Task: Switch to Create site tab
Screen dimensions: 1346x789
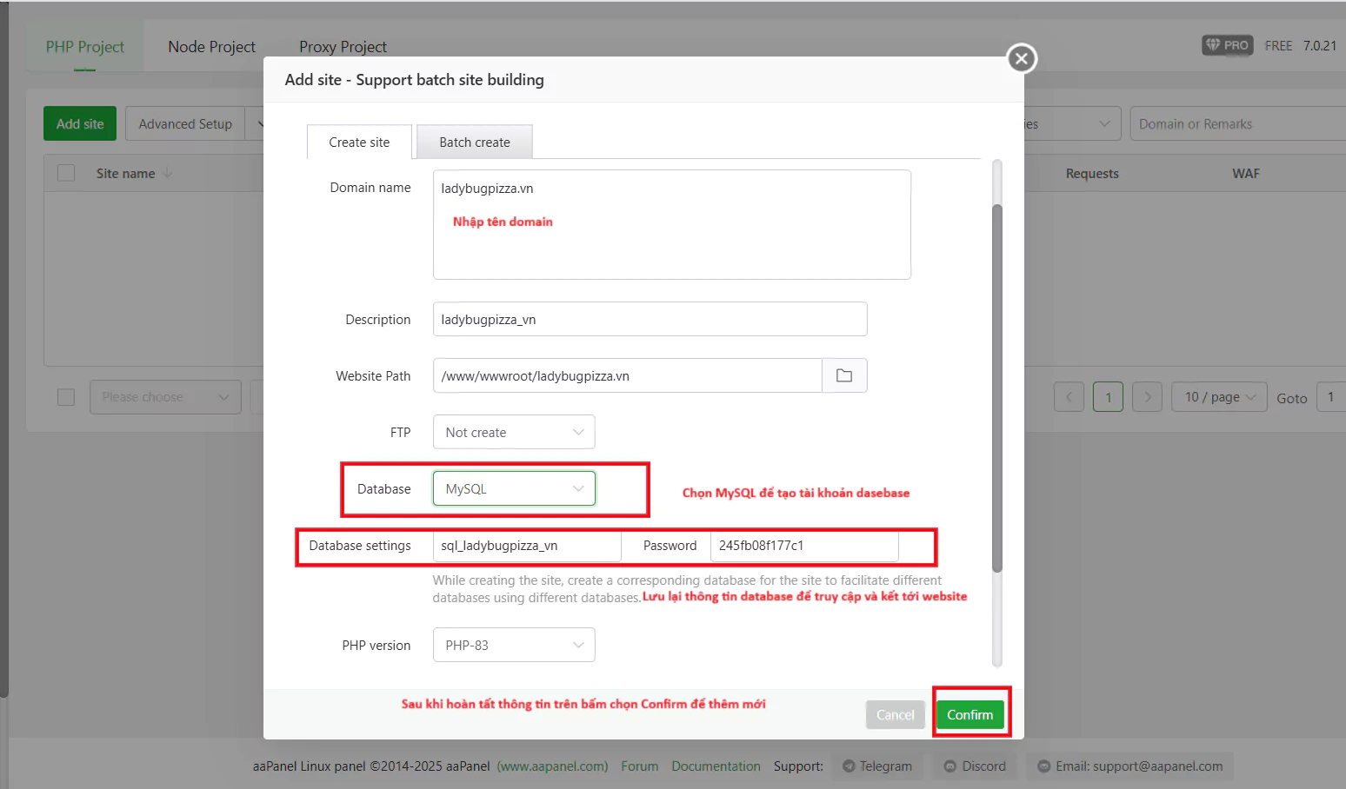Action: tap(359, 142)
